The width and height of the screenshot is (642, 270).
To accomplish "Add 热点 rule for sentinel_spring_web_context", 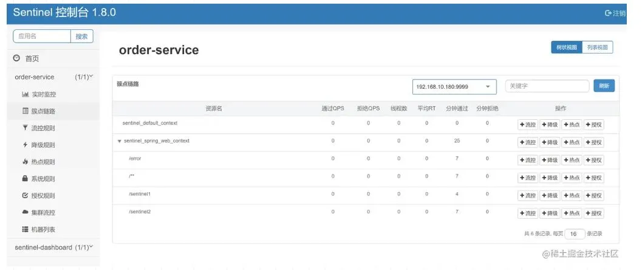I will tap(572, 142).
